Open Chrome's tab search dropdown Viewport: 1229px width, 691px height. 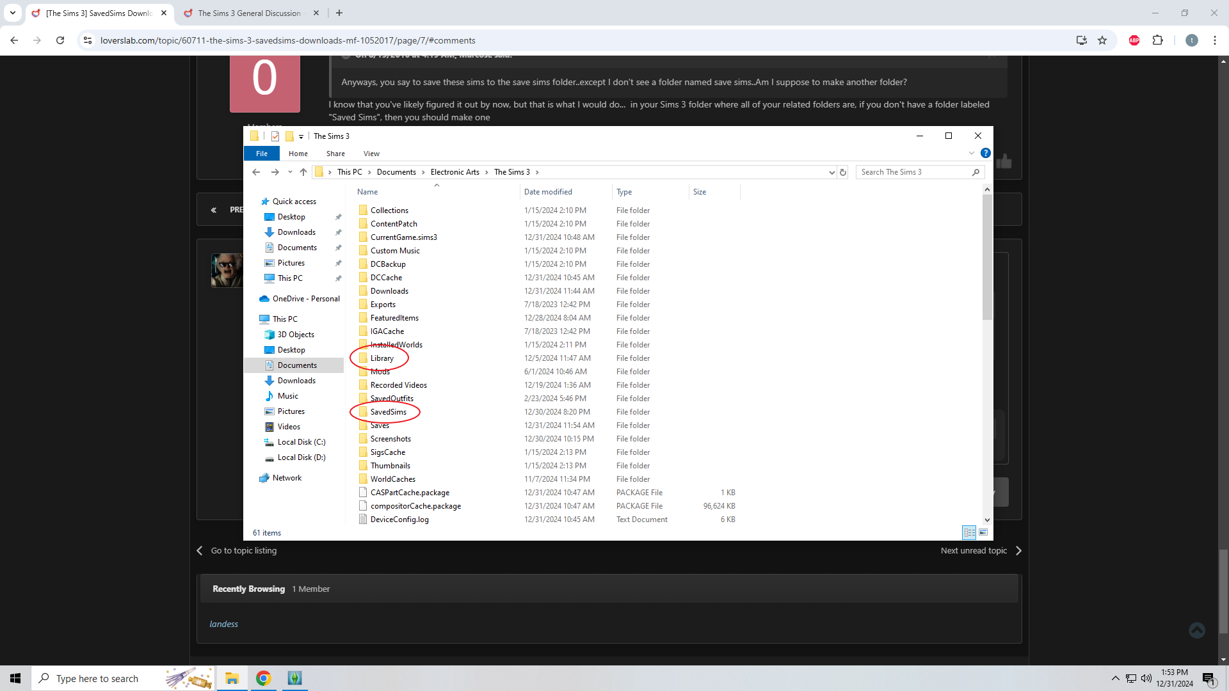(13, 13)
